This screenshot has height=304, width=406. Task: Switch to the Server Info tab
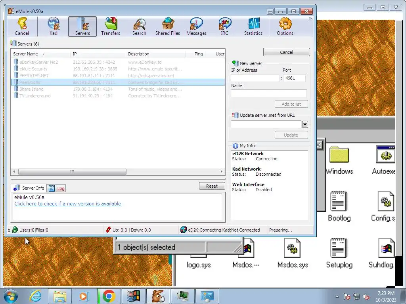[29, 188]
